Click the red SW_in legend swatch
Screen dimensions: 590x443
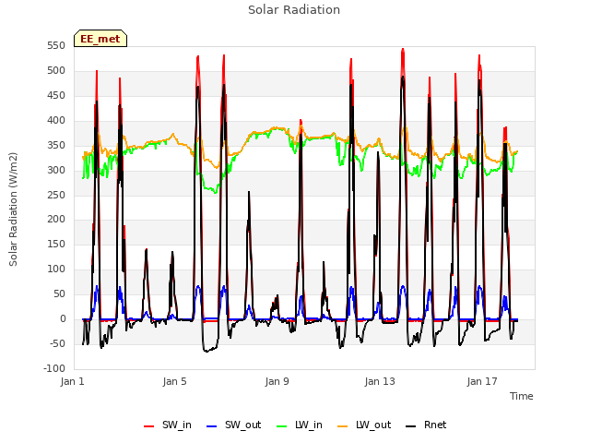click(149, 426)
